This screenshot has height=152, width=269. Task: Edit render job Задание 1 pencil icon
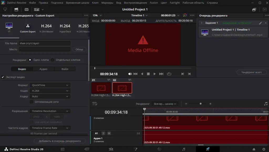point(260,23)
